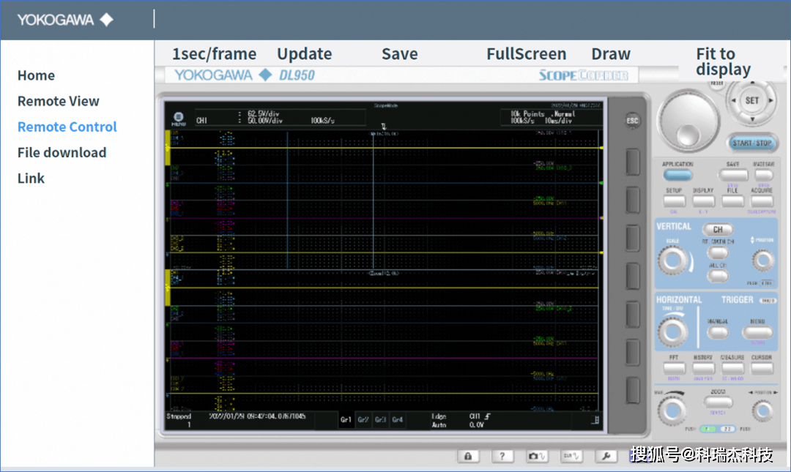This screenshot has width=791, height=472.
Task: Click the camera capture icon at bottom
Action: point(537,456)
